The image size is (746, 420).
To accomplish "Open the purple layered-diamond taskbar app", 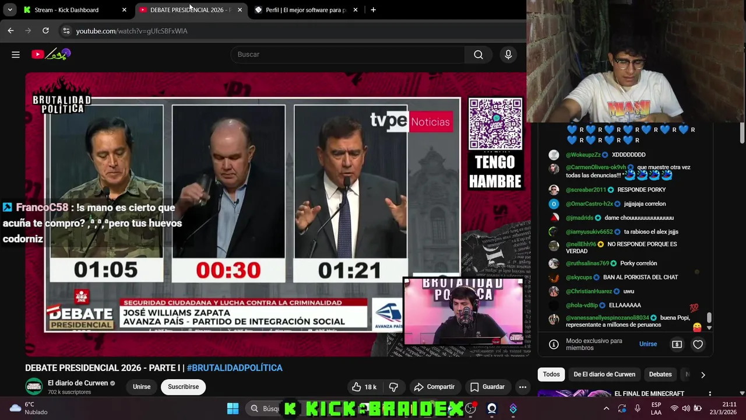I will click(x=513, y=408).
